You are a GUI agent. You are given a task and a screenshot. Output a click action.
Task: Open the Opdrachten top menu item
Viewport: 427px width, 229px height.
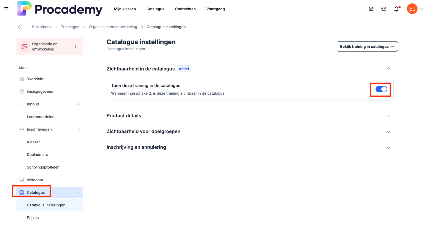185,9
